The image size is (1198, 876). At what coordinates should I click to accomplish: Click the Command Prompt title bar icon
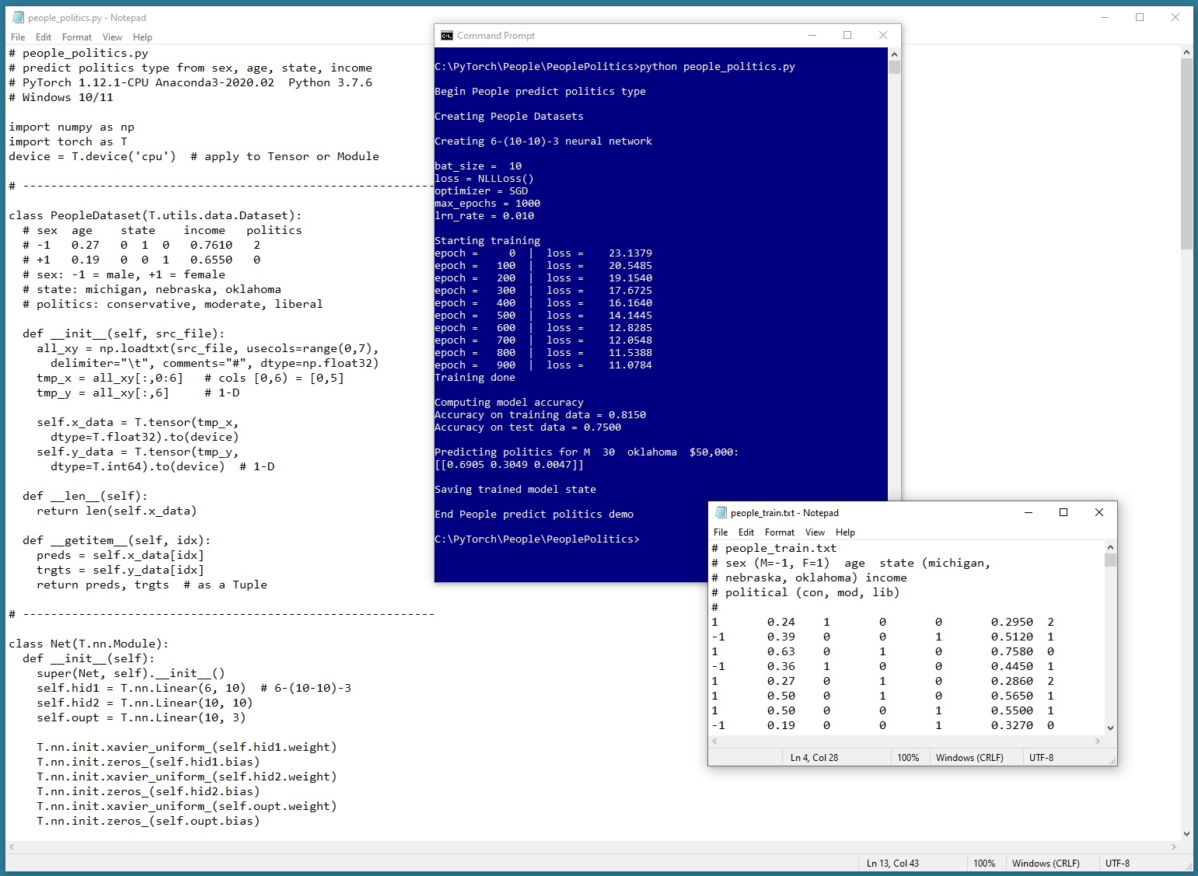pos(446,36)
